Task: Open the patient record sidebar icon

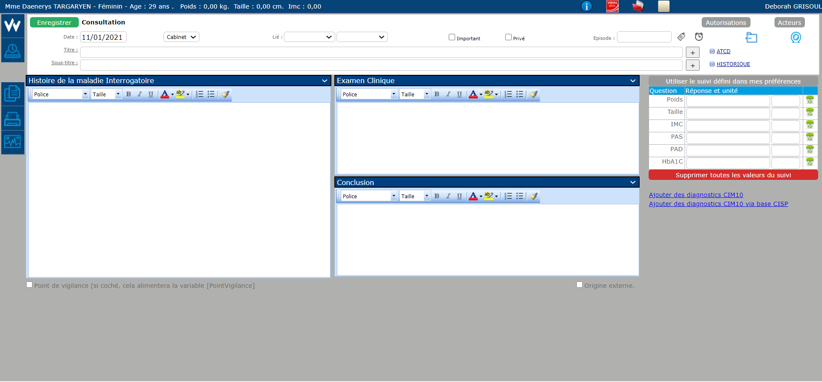Action: [x=12, y=51]
